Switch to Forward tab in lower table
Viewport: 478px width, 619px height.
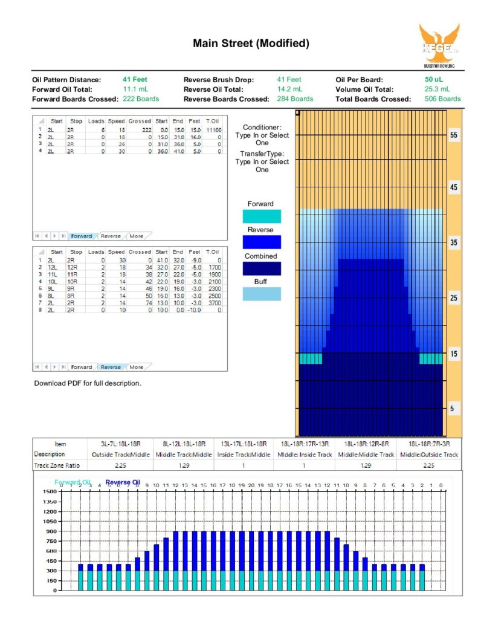click(x=82, y=367)
